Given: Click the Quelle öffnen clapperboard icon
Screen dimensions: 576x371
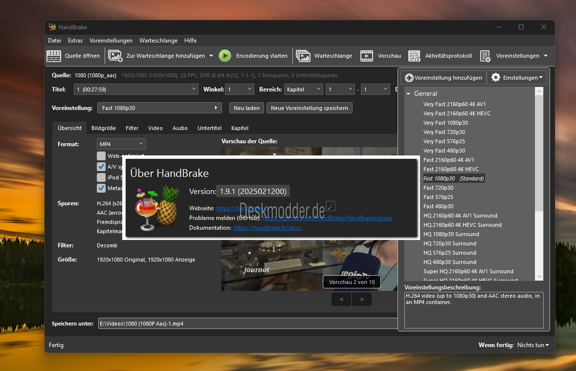Looking at the screenshot, I should tap(54, 56).
